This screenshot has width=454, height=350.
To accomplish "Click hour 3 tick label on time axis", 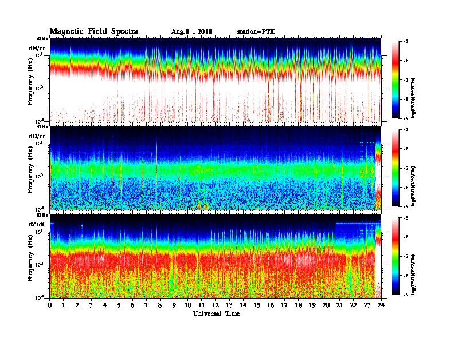I will click(x=91, y=305).
